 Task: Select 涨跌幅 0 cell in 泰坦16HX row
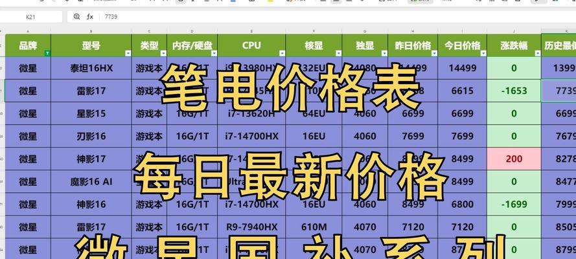514,68
